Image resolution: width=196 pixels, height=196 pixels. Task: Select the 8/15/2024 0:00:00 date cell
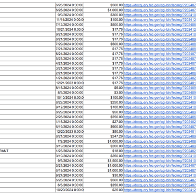click(70, 88)
